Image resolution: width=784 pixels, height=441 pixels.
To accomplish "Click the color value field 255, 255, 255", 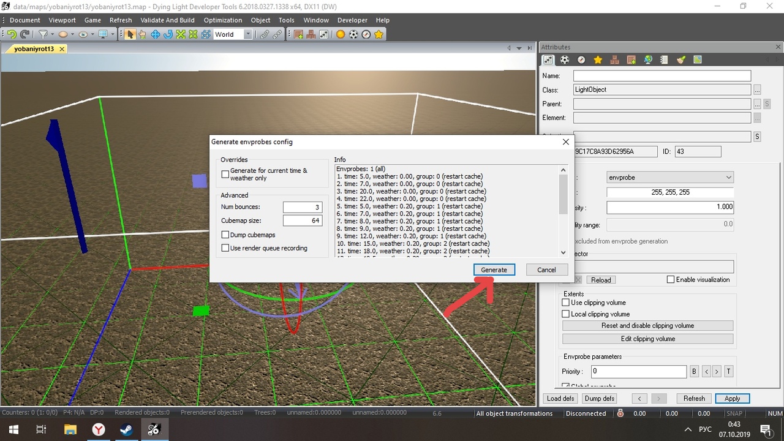I will [670, 192].
